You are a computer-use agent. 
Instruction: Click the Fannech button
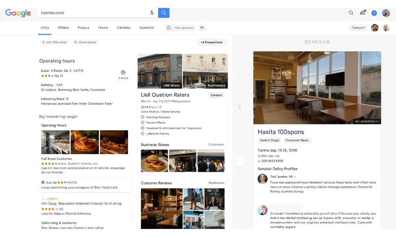pos(358,28)
